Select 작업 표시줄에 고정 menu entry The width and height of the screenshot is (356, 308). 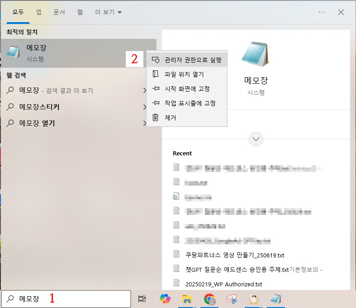[x=187, y=103]
